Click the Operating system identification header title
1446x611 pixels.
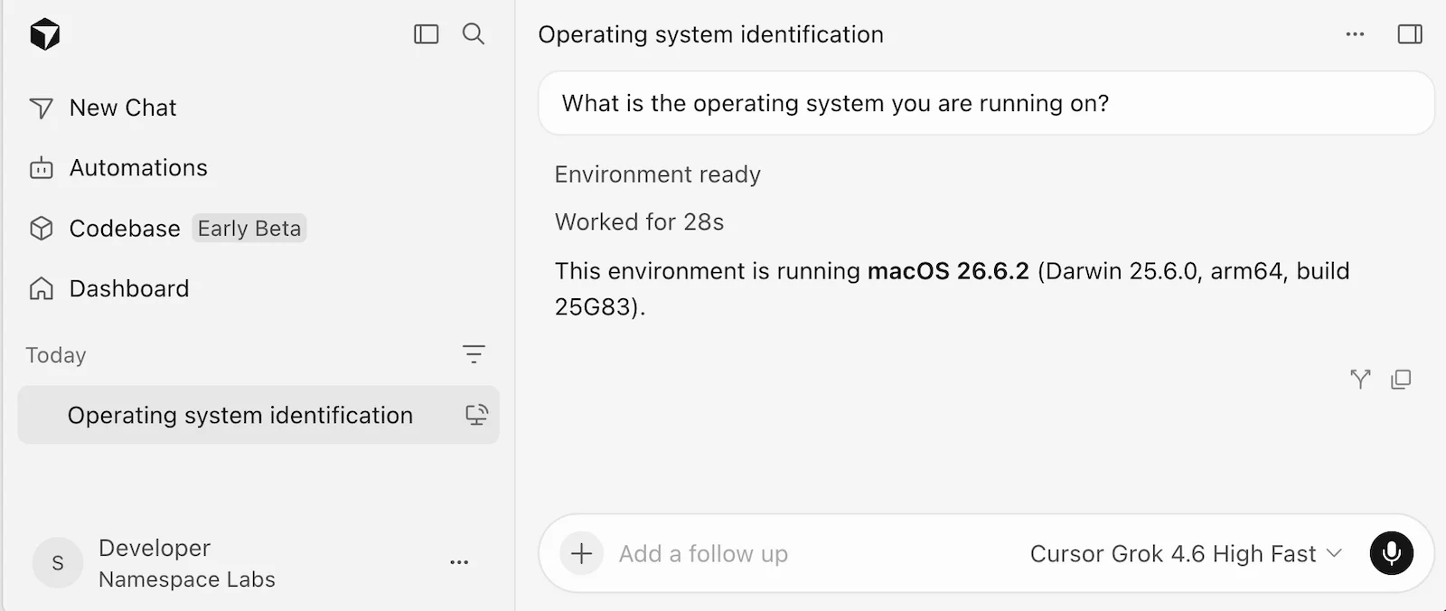pos(711,34)
